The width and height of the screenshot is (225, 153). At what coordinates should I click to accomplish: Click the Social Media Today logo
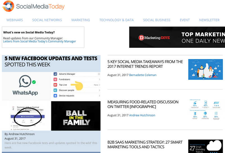[33, 6]
